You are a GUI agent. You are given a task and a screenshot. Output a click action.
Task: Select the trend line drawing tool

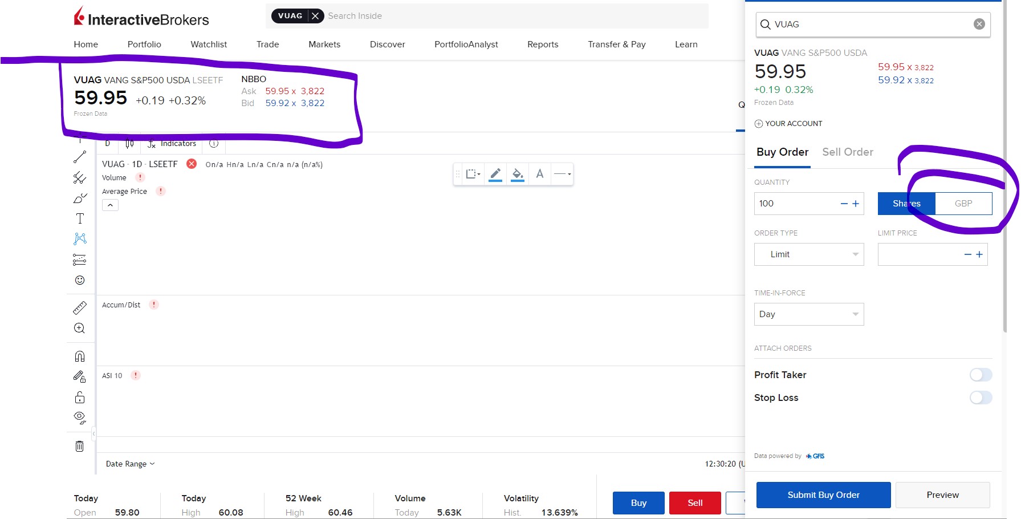point(80,157)
